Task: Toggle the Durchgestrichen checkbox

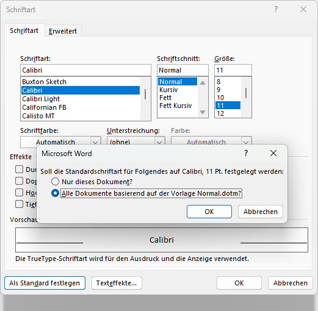Action: [19, 169]
